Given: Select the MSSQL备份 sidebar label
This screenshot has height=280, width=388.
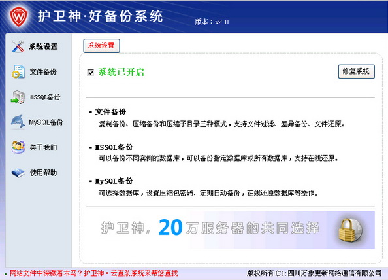Looking at the screenshot, I should tap(45, 97).
